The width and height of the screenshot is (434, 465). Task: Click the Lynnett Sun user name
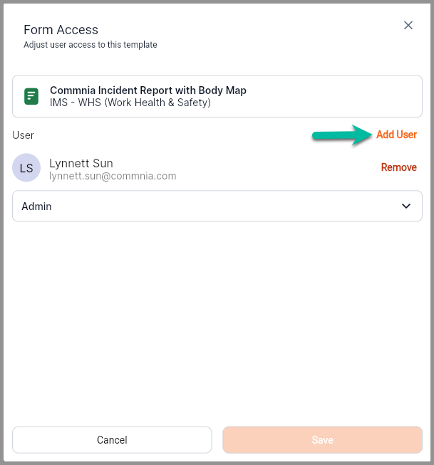coord(81,163)
